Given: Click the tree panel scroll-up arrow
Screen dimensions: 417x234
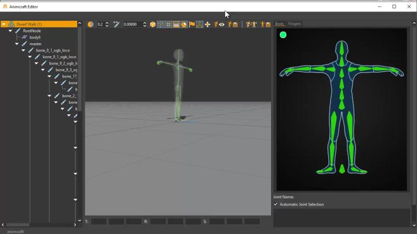Looking at the screenshot, I should pos(80,23).
